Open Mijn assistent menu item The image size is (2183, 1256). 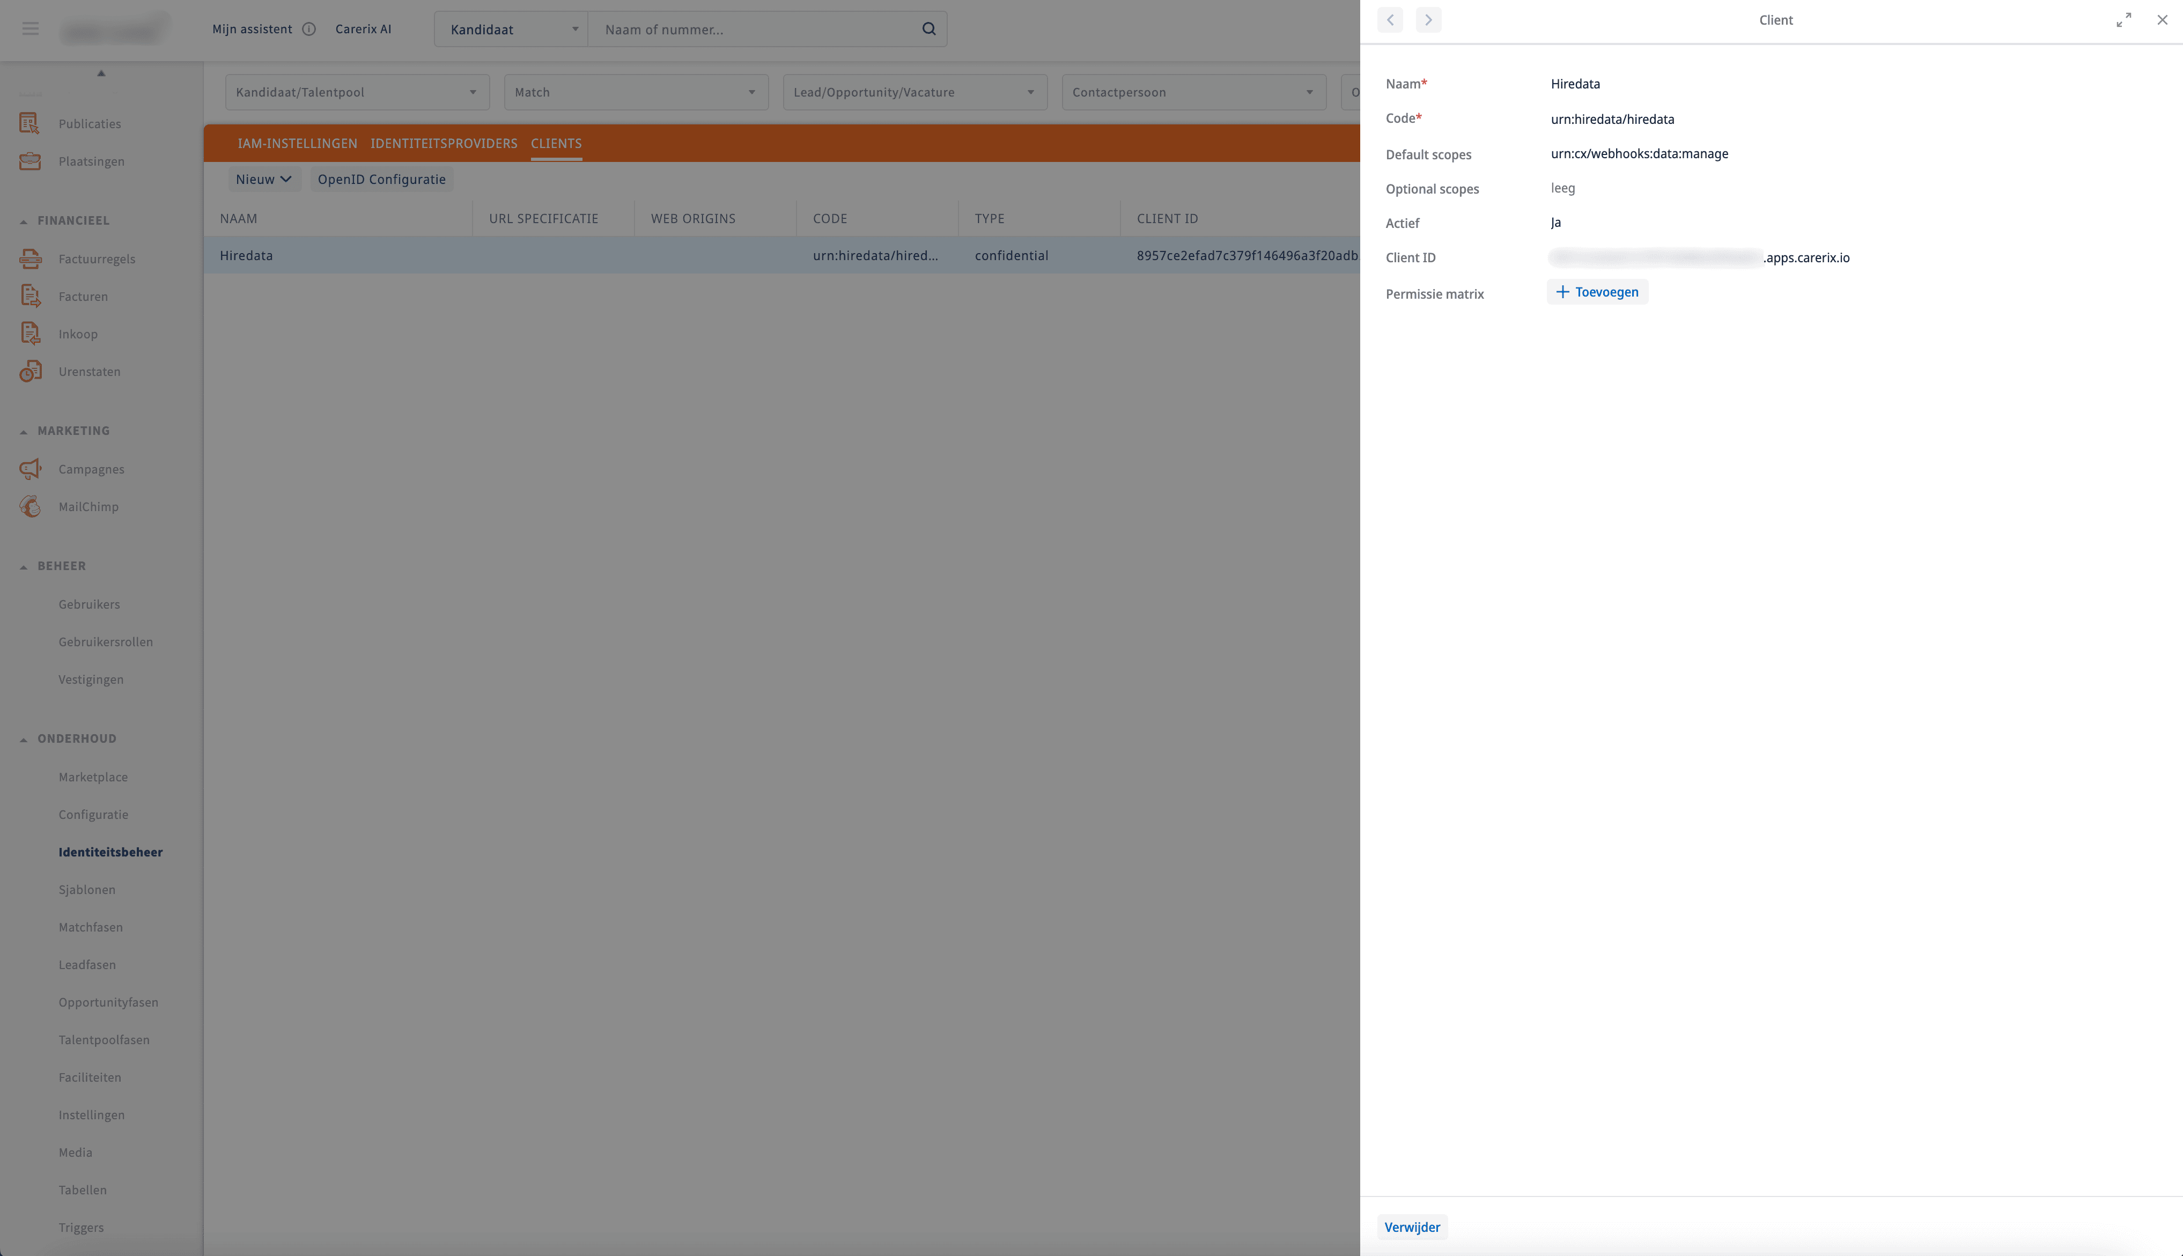coord(252,28)
